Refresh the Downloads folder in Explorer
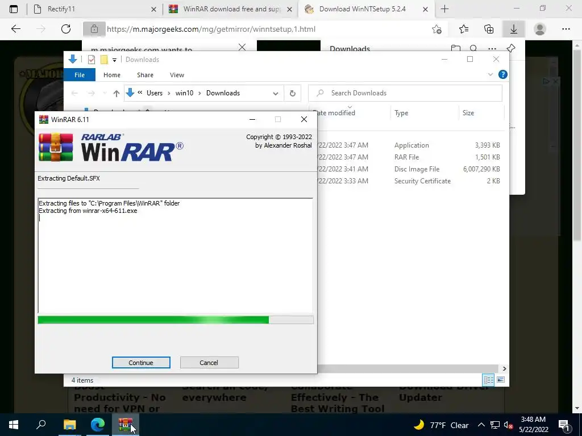 tap(293, 93)
